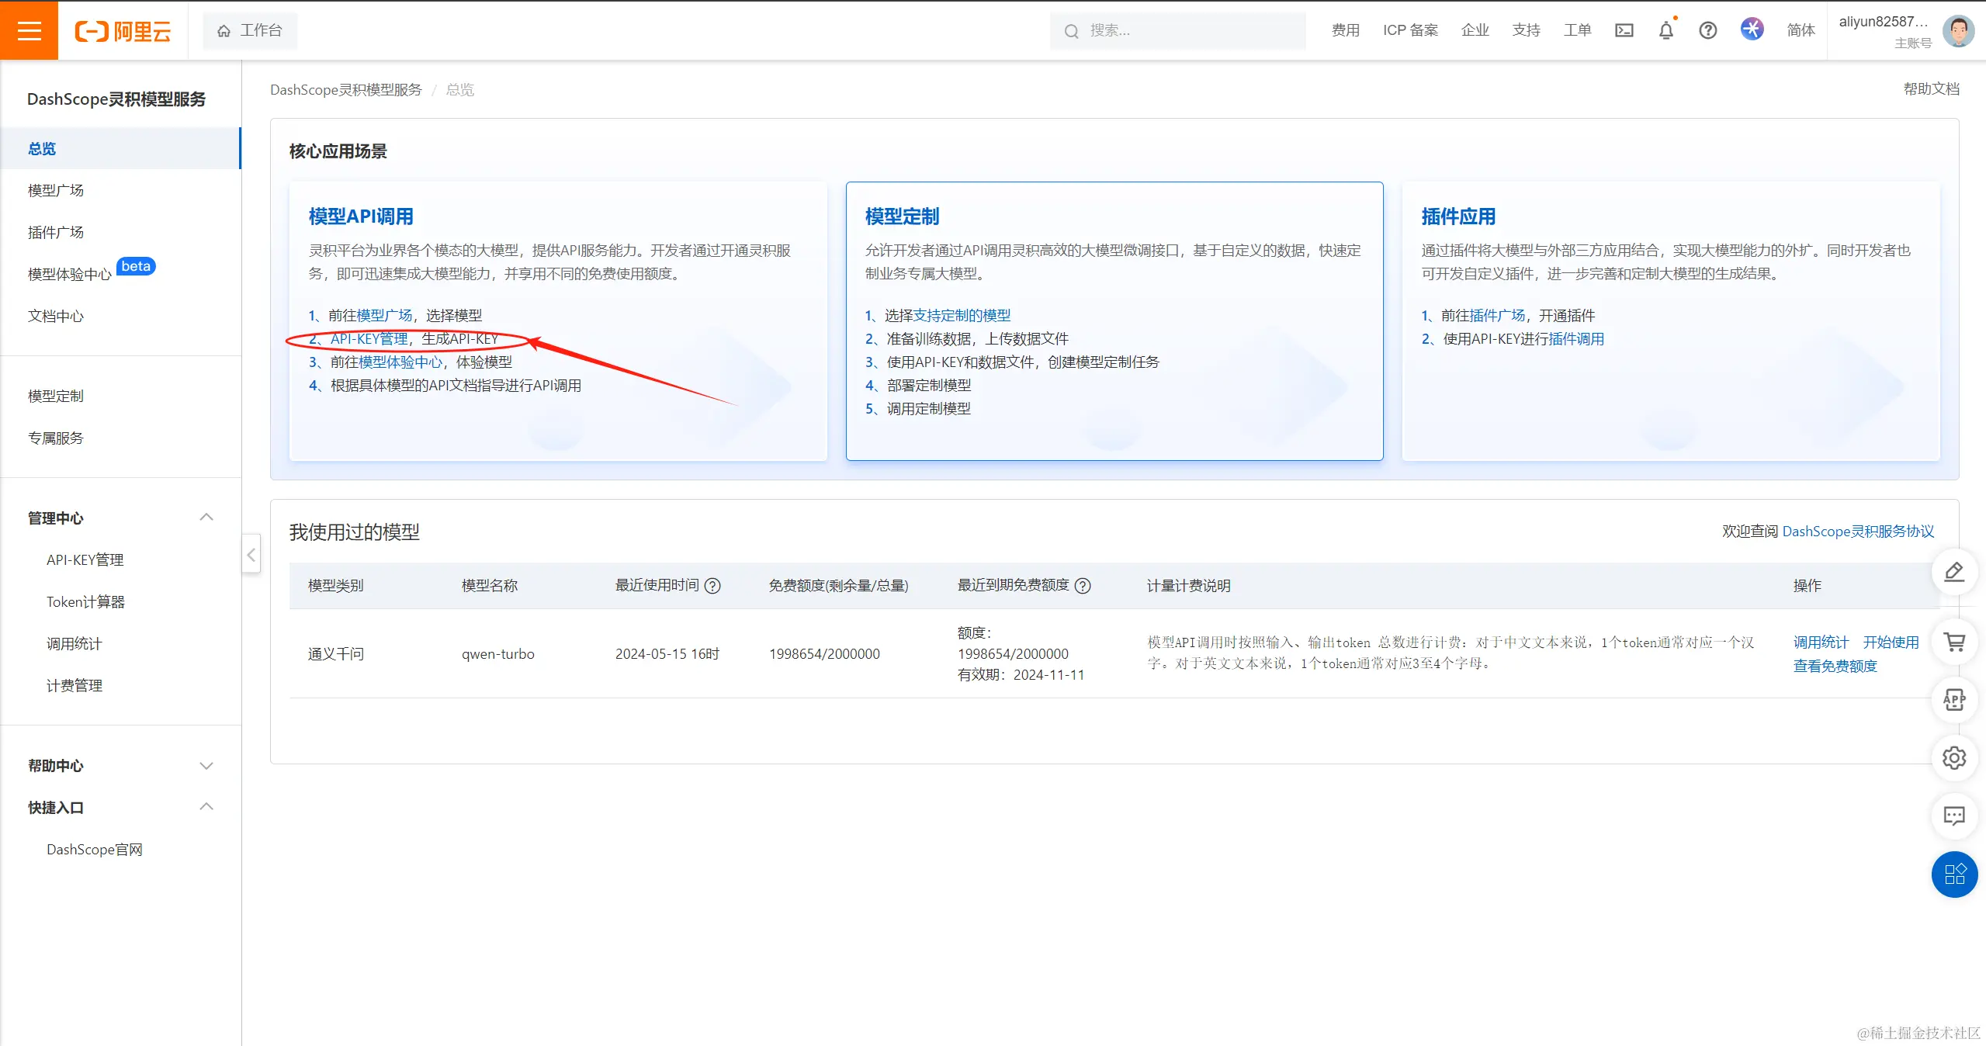Expand the 帮助中心 section
This screenshot has height=1046, width=1986.
(206, 766)
